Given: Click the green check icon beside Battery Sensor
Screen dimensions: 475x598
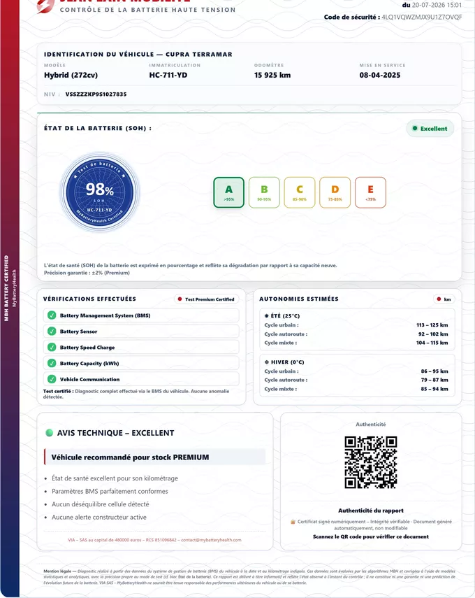Looking at the screenshot, I should point(52,332).
